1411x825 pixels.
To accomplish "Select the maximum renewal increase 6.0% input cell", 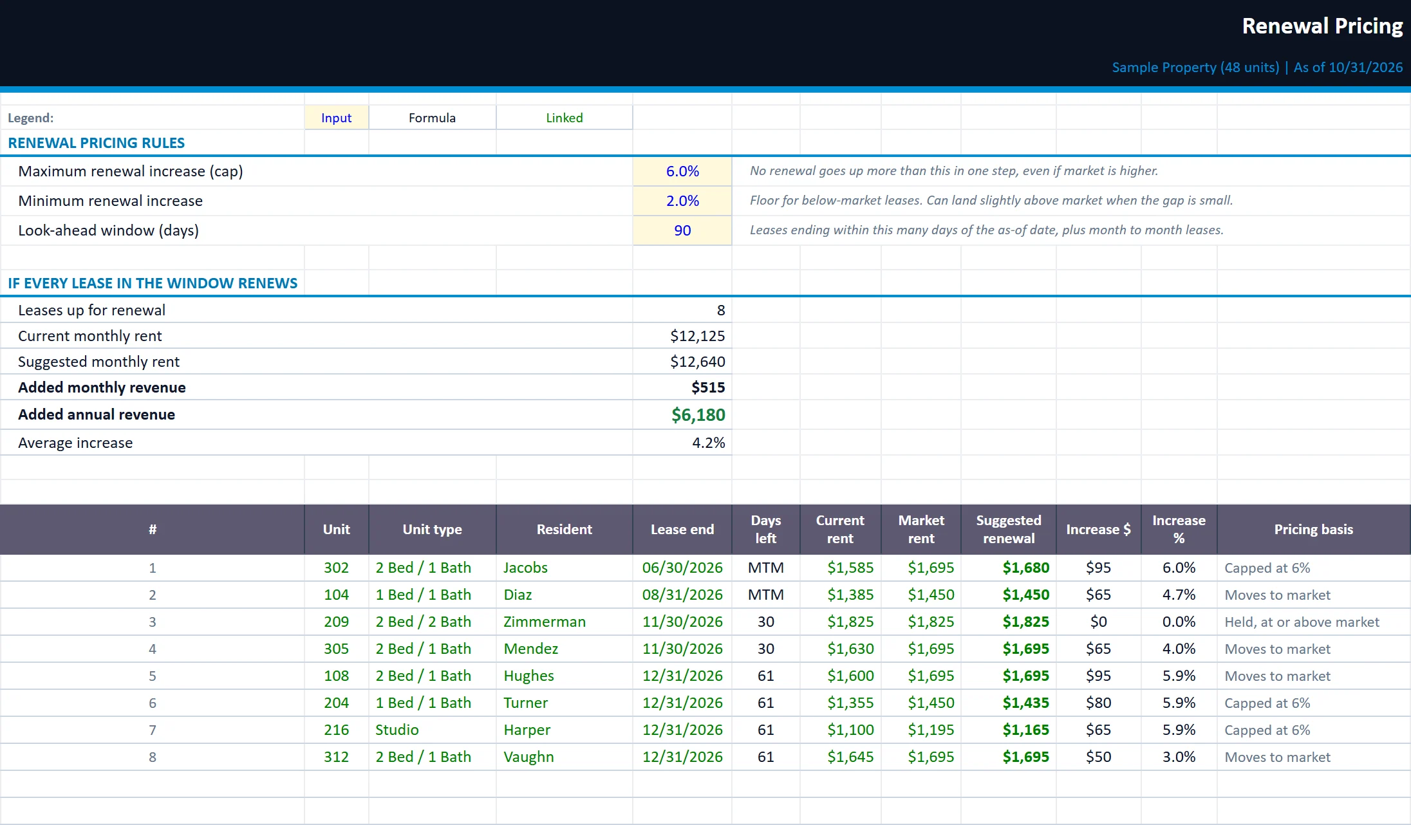I will click(682, 171).
